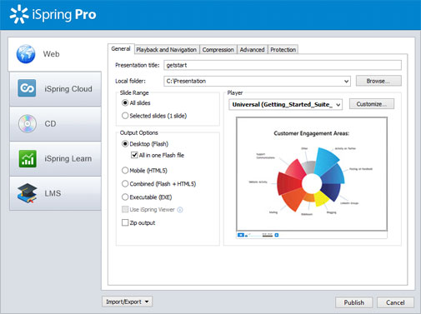The height and width of the screenshot is (314, 421).
Task: Click the player preview play icon
Action: tap(241, 235)
